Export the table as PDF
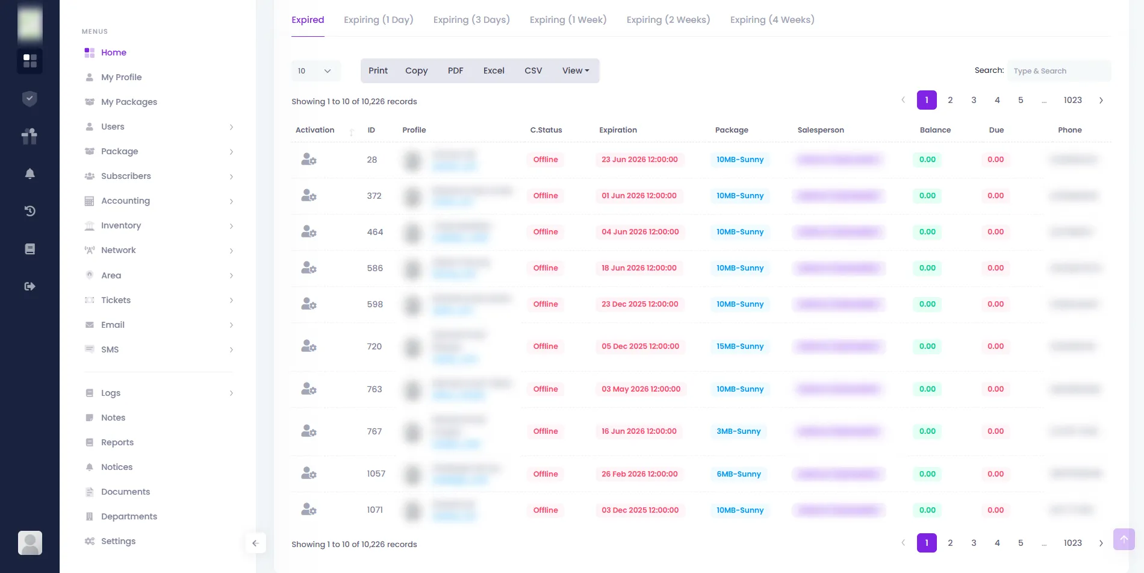Image resolution: width=1144 pixels, height=573 pixels. [x=456, y=70]
